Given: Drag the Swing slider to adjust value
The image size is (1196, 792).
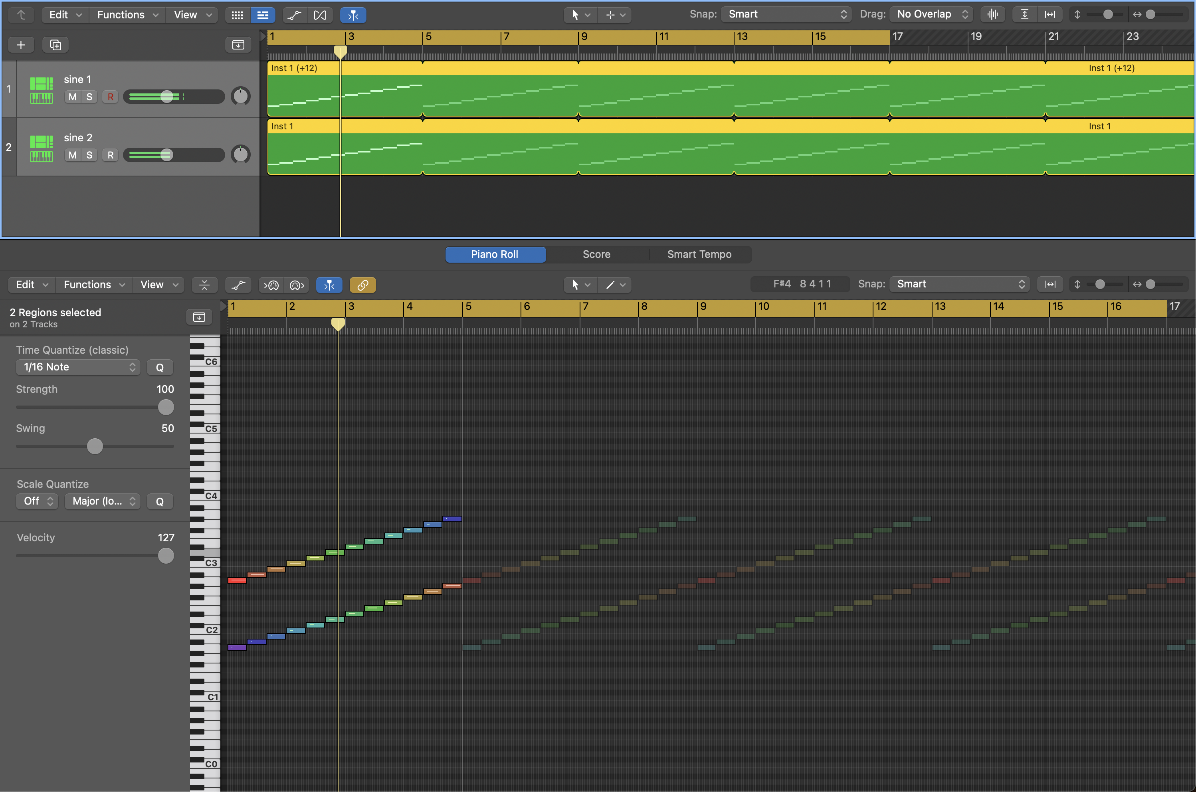Looking at the screenshot, I should [95, 446].
